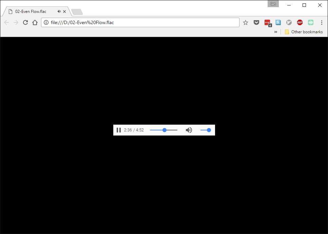Click the Ian profile button
Screen dimensions: 328x234
[x=273, y=4]
